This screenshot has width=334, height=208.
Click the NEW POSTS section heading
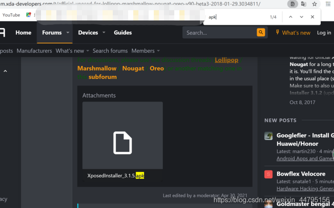(280, 120)
